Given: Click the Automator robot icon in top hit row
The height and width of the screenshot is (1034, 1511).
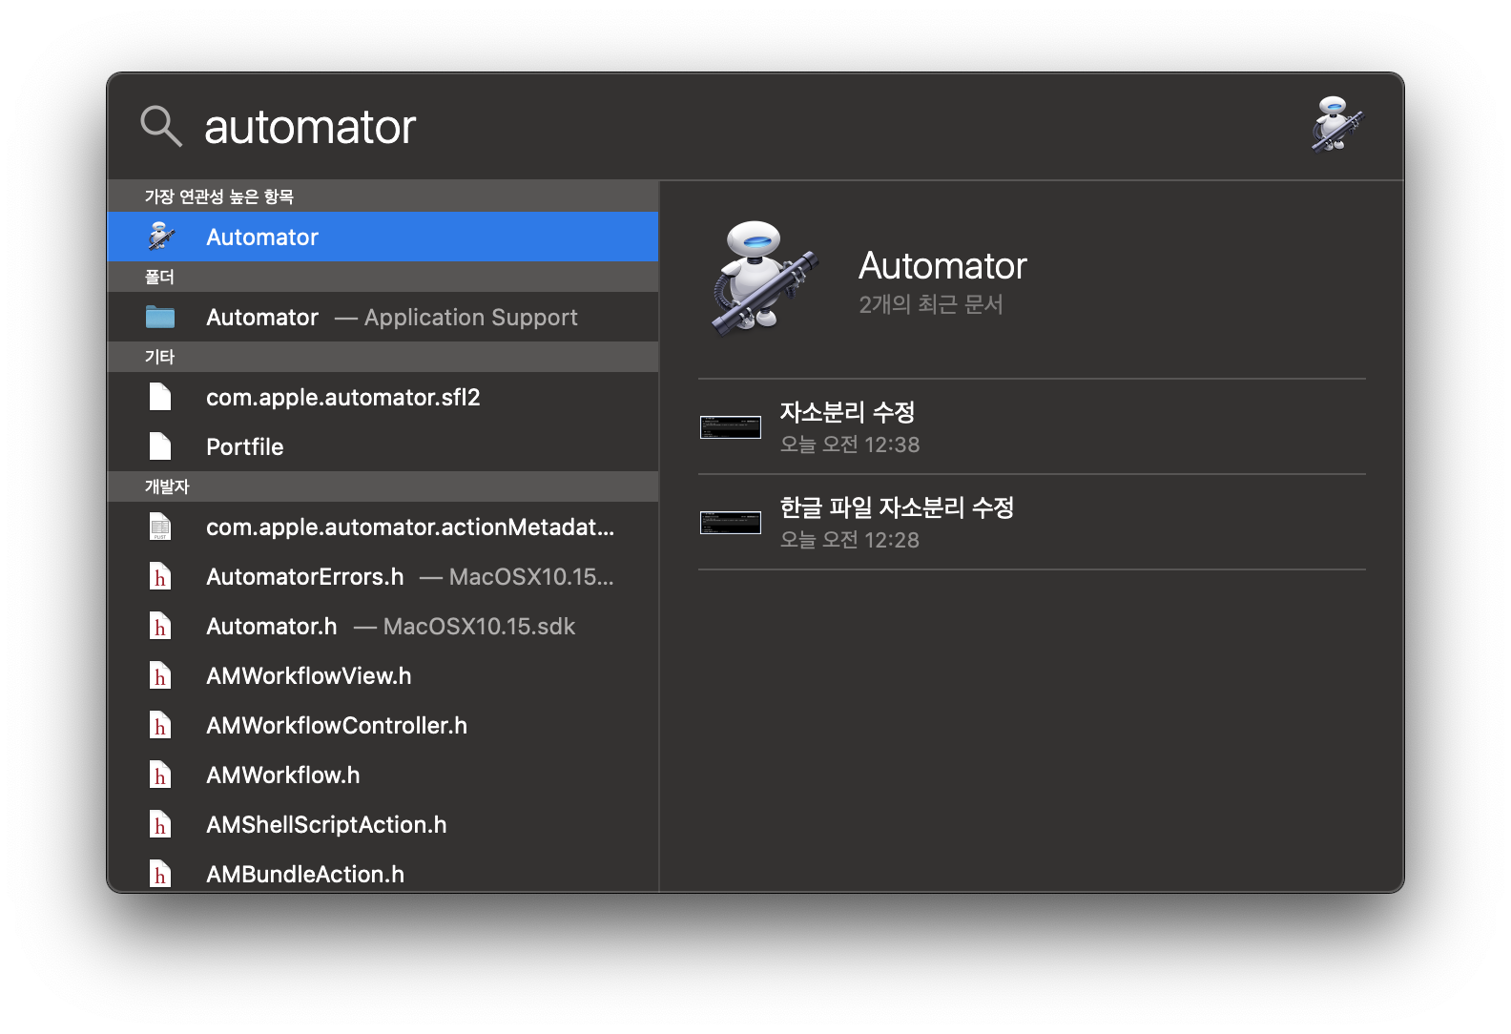Looking at the screenshot, I should tap(161, 237).
